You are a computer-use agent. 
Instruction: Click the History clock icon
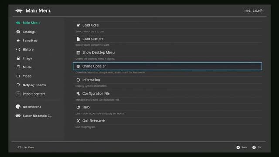[18, 49]
